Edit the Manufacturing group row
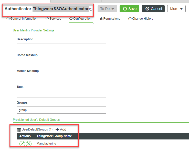The width and height of the screenshot is (189, 154). pyautogui.click(x=22, y=144)
